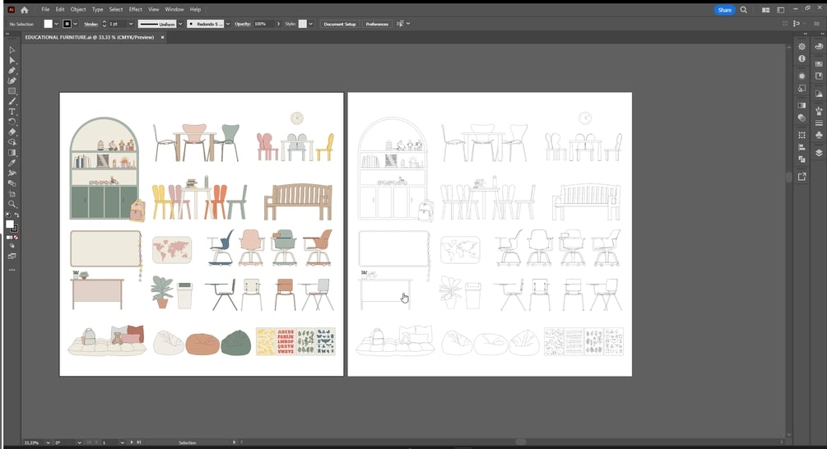The width and height of the screenshot is (827, 449).
Task: Open the Window menu
Action: pyautogui.click(x=174, y=10)
